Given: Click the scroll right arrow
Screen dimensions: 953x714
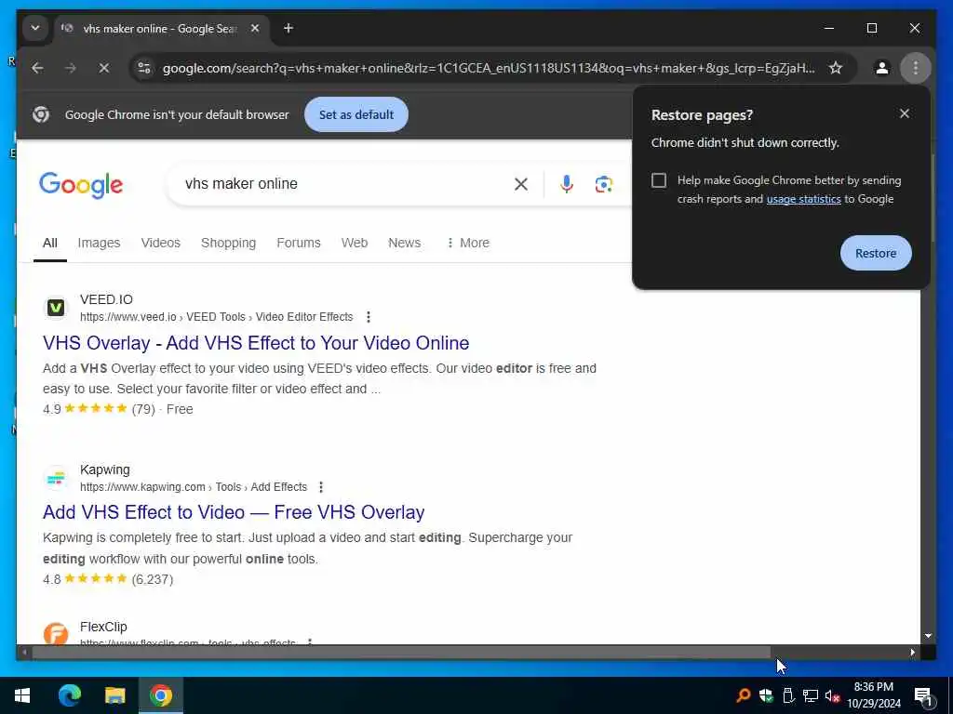Looking at the screenshot, I should coord(912,653).
